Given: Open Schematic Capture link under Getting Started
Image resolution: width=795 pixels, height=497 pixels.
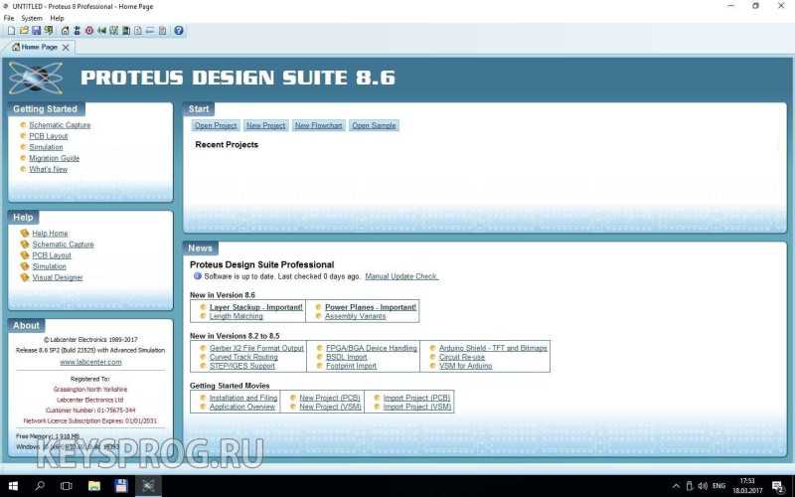Looking at the screenshot, I should (60, 125).
